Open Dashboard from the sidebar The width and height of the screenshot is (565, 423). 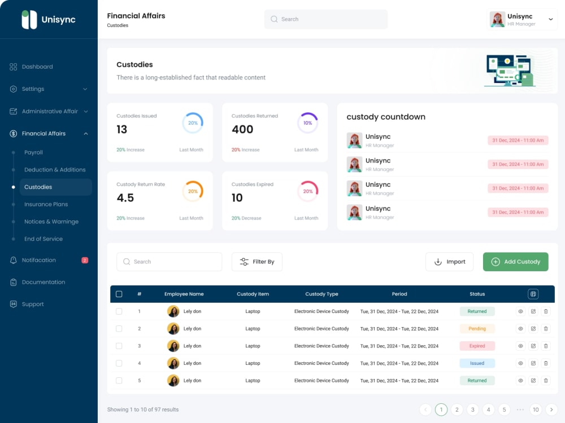tap(37, 67)
